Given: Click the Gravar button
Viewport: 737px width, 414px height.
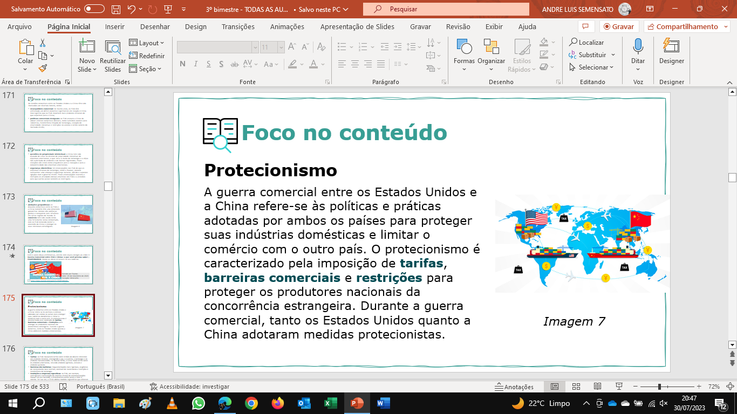Looking at the screenshot, I should pos(619,26).
